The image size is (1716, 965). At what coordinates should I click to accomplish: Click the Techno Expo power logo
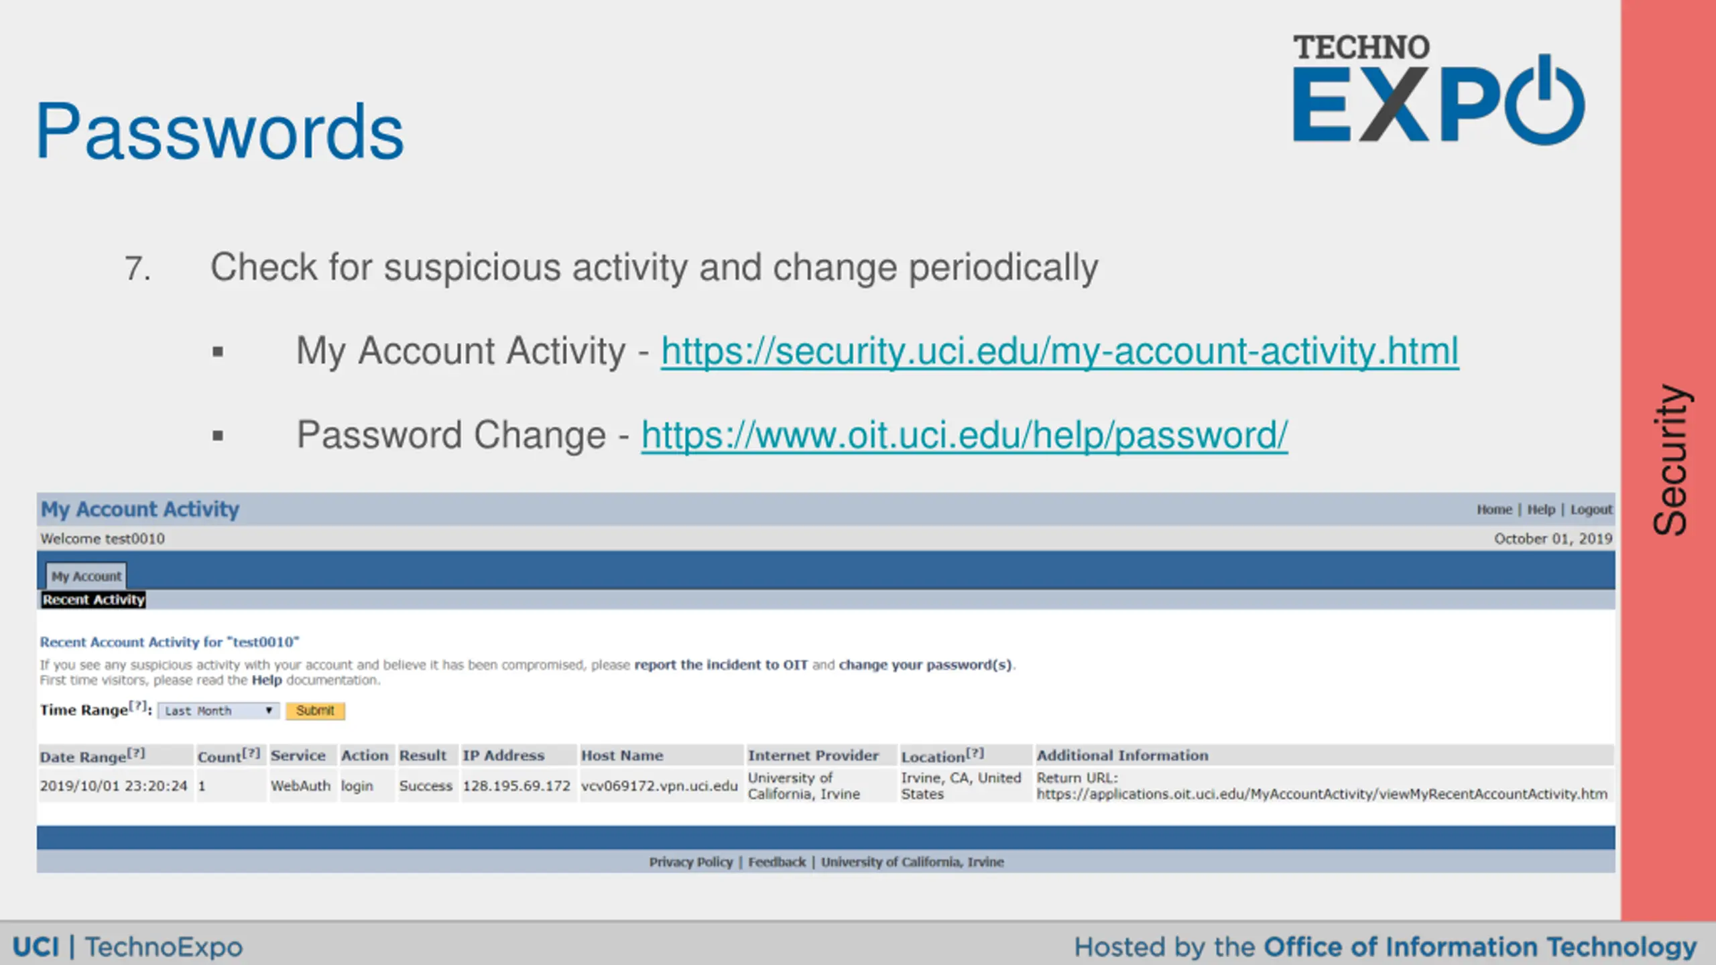point(1438,89)
